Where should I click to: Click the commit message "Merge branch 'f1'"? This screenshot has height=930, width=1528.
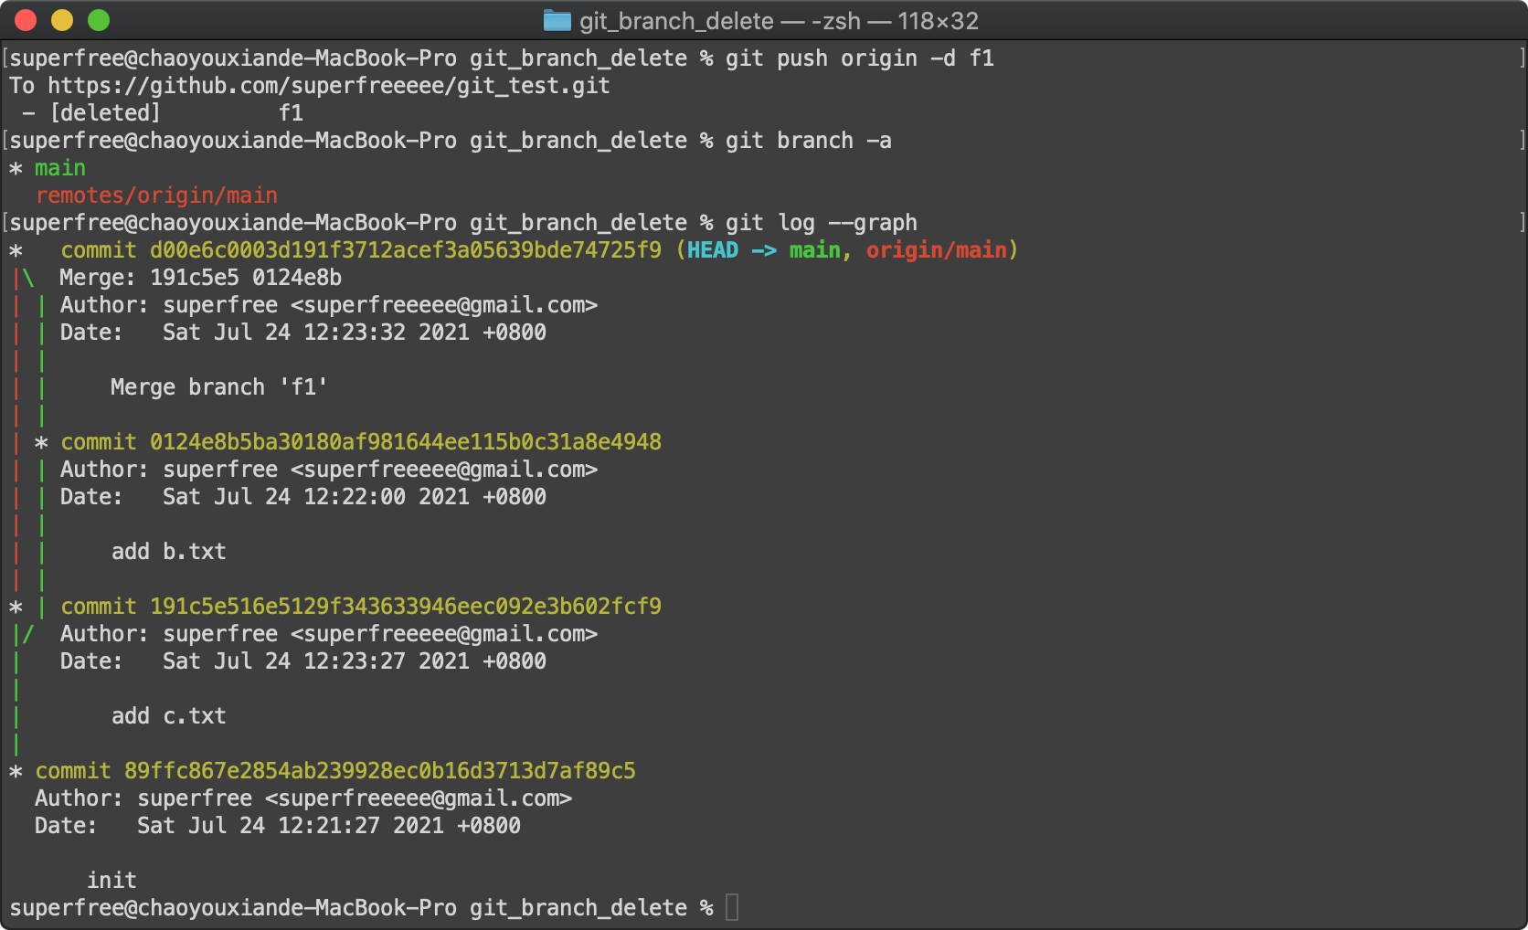(x=219, y=387)
